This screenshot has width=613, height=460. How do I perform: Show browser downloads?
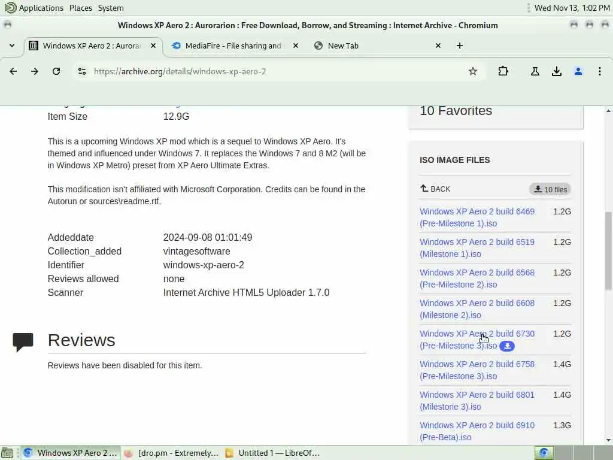pos(557,71)
